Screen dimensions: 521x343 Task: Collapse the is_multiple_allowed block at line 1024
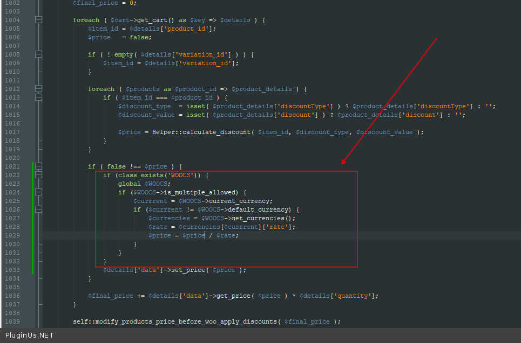[x=38, y=192]
